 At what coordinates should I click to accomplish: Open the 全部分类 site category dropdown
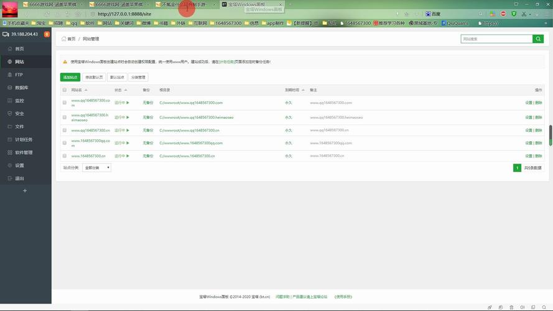[x=97, y=168]
